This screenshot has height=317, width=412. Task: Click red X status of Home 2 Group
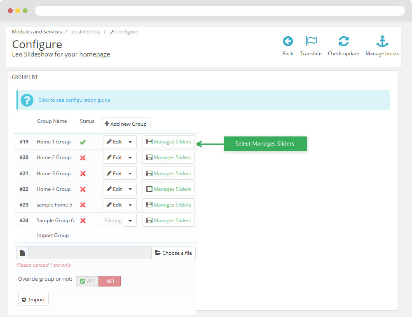pos(83,158)
